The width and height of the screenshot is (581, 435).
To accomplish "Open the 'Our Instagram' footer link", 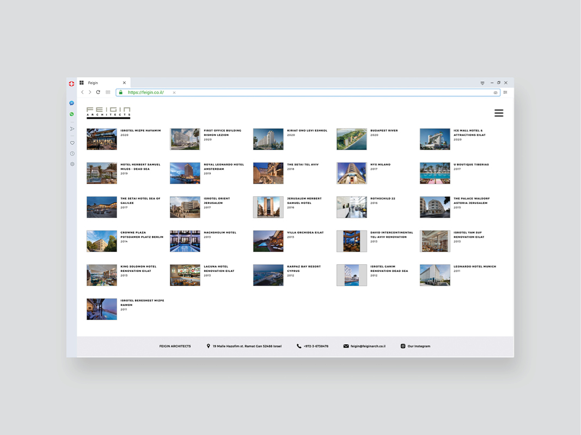I will [419, 346].
